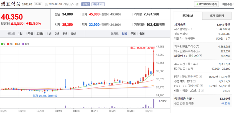Select the 3개월 line chart period
This screenshot has height=113, width=234.
40,34
